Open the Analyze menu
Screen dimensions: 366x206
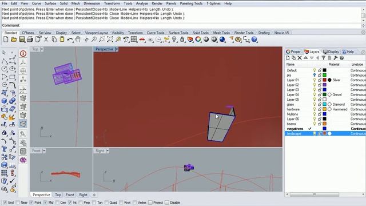coord(142,3)
